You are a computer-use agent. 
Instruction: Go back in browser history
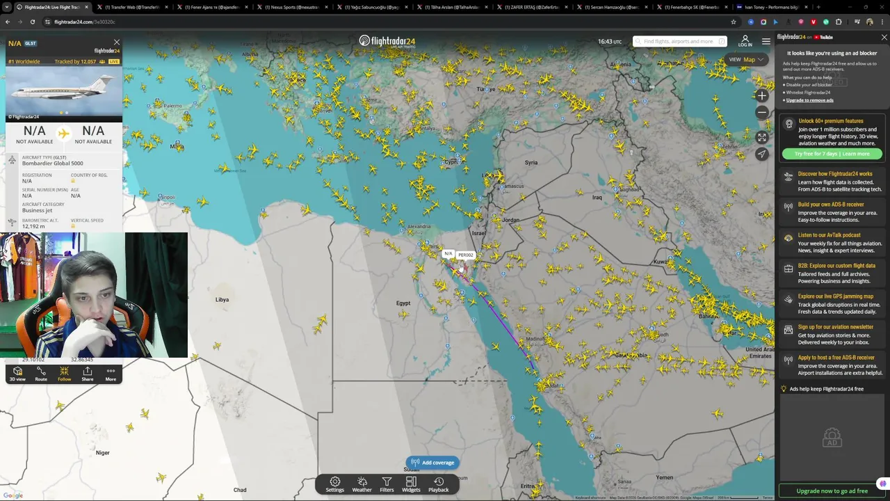tap(8, 22)
